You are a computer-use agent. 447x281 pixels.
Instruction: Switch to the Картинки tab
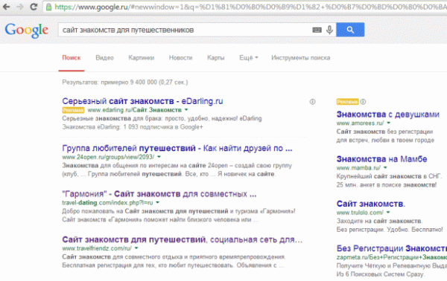[x=141, y=58]
